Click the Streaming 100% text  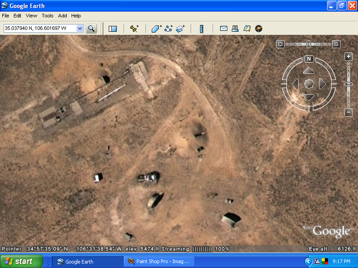coord(196,249)
